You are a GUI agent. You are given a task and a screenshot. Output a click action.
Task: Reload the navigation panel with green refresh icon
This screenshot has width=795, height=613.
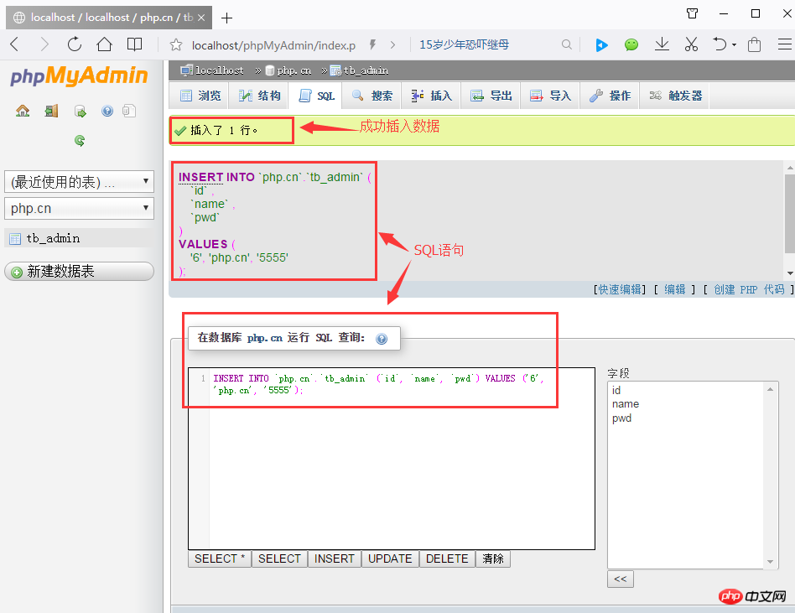click(80, 141)
